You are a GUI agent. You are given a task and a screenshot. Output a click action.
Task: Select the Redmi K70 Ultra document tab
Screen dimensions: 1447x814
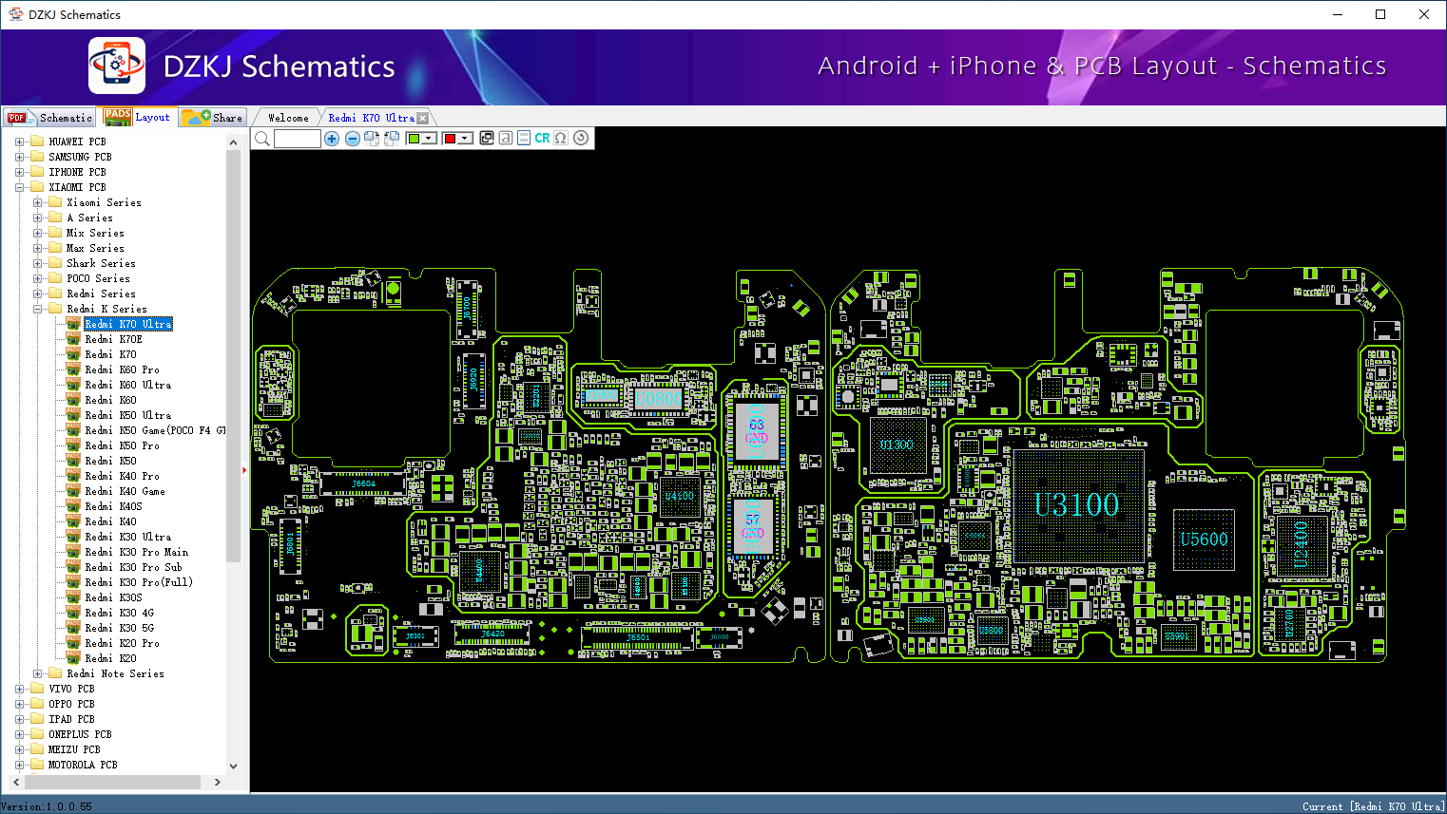(x=371, y=118)
